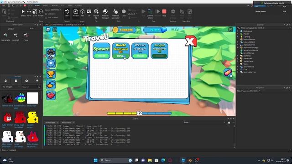Open the pets paw menu in game
The width and height of the screenshot is (292, 164).
click(51, 53)
